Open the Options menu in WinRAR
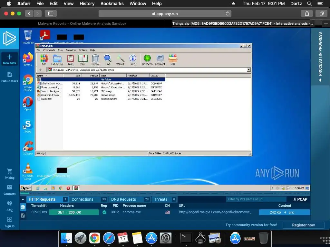Image resolution: width=330 pixels, height=247 pixels. pos(83,50)
